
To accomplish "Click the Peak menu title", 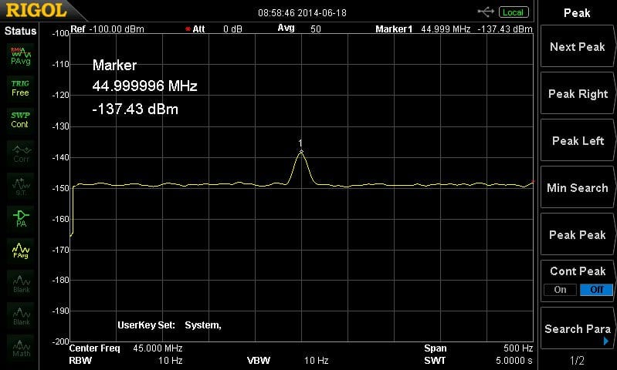I will (577, 13).
